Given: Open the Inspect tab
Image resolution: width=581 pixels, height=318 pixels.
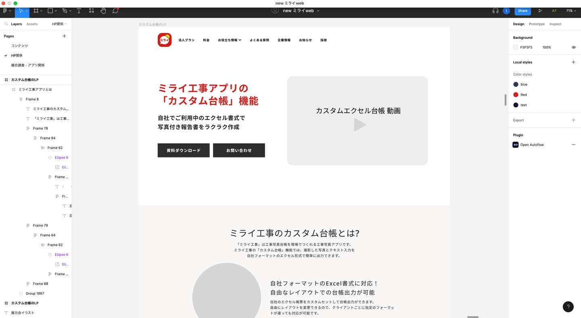Looking at the screenshot, I should click(x=555, y=24).
